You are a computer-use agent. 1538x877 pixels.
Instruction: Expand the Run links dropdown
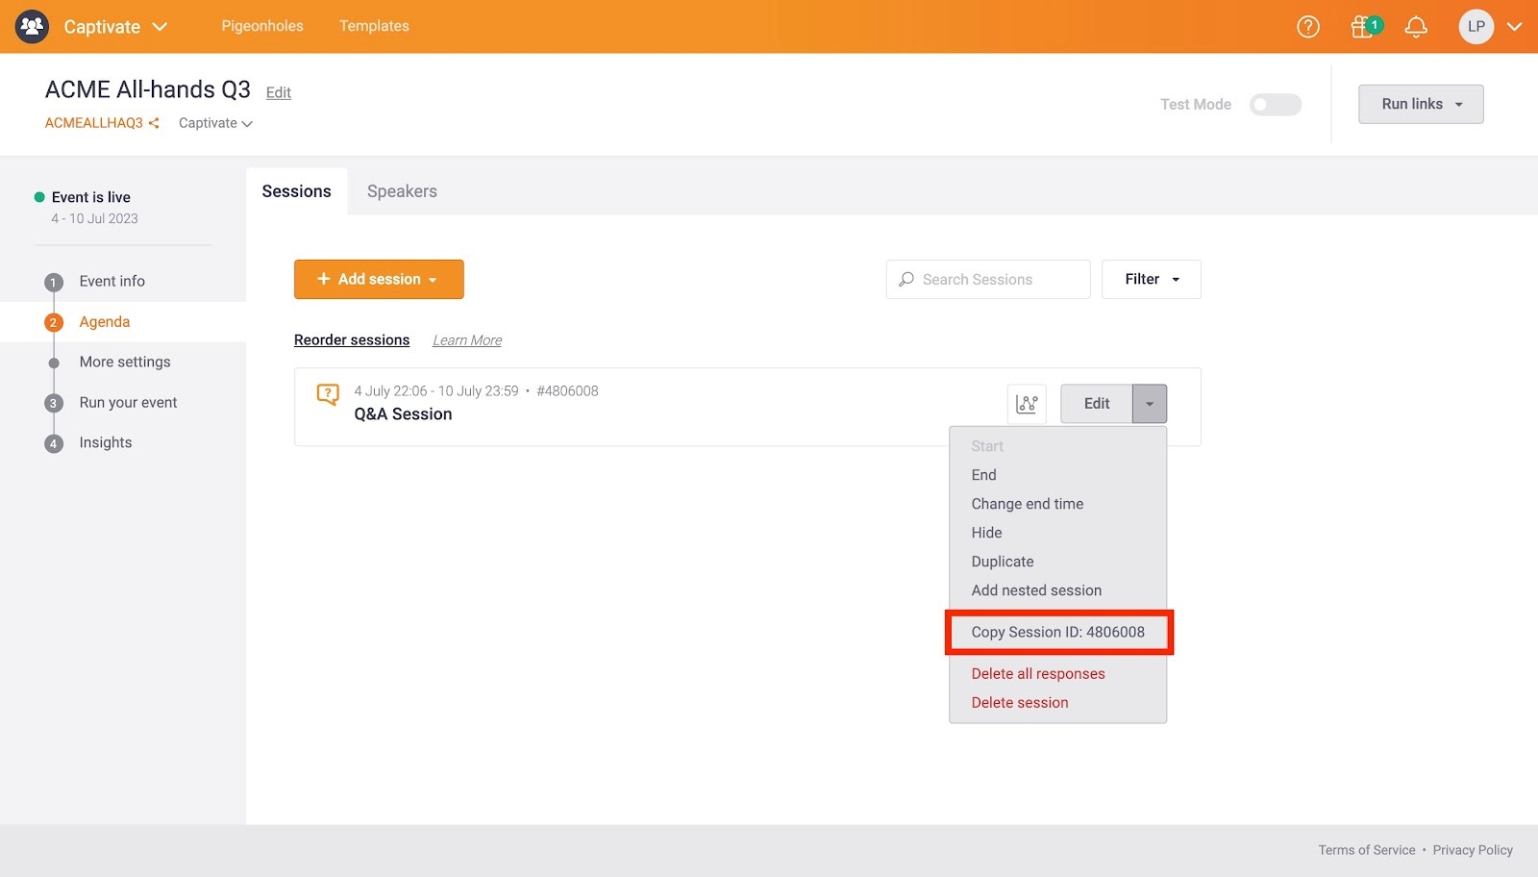click(x=1420, y=104)
